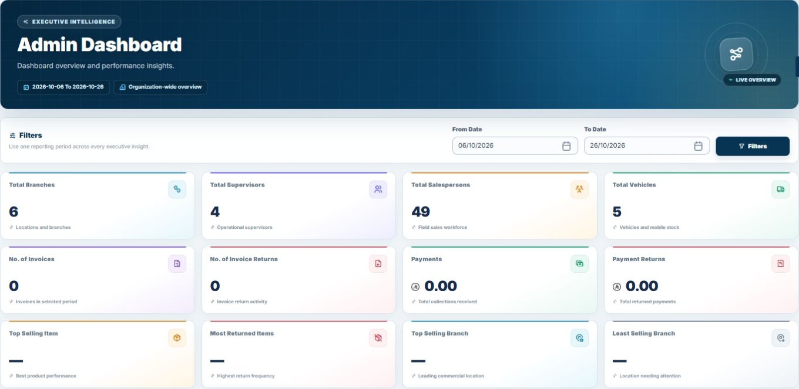
Task: Click the Total Salespersons value 49
Action: tap(421, 212)
